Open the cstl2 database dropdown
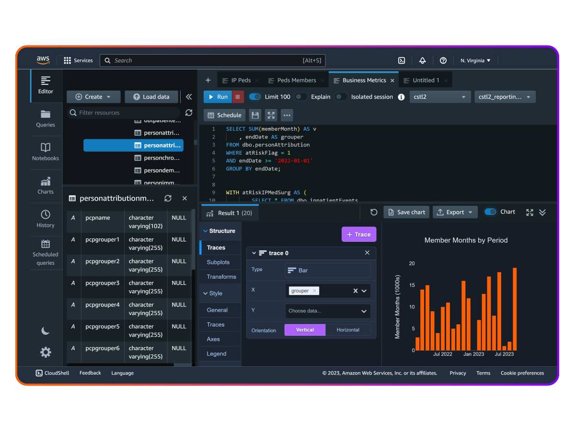The height and width of the screenshot is (431, 575). click(440, 97)
